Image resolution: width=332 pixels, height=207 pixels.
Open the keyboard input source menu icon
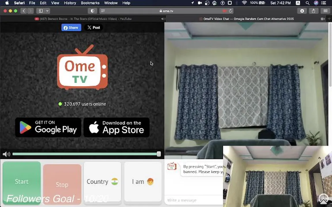pos(298,3)
